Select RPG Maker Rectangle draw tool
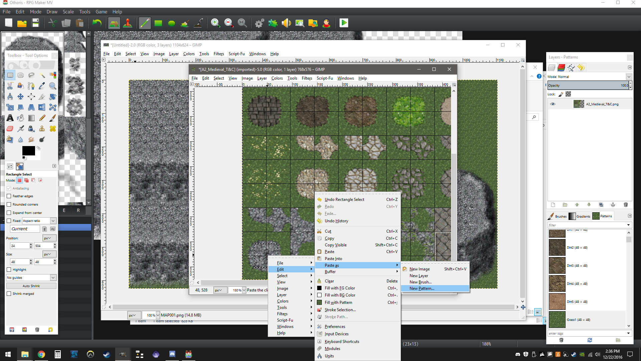Viewport: 641px width, 361px height. click(158, 23)
